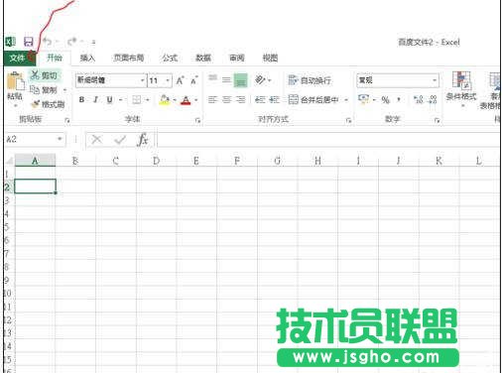Open the underline style dropdown arrow

point(121,99)
